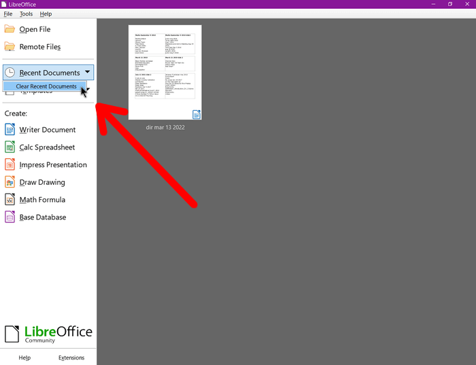
Task: Click the Impress Presentation icon
Action: (x=10, y=164)
